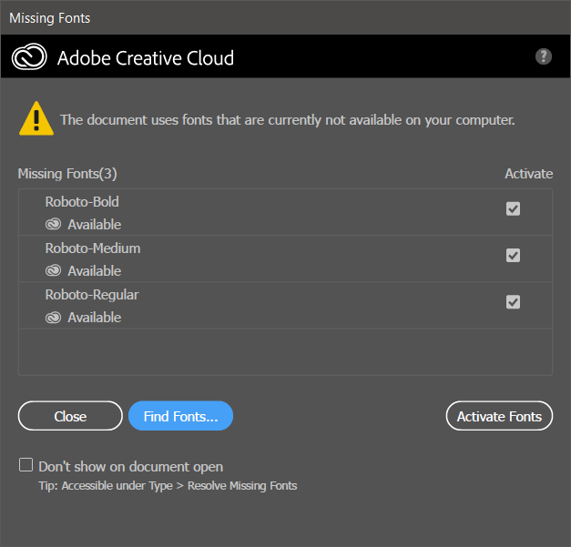The image size is (571, 547).
Task: Uncheck Activate for Roboto-Regular
Action: click(513, 302)
